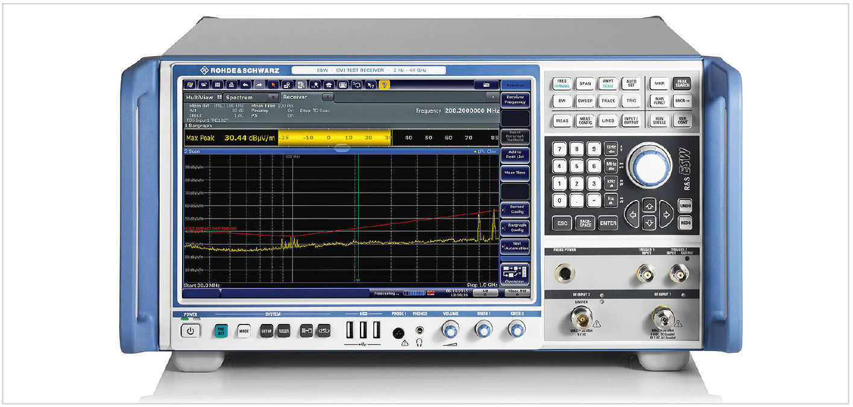Click the KNOB 1 control
Viewport: 853px width, 407px height.
[x=483, y=329]
